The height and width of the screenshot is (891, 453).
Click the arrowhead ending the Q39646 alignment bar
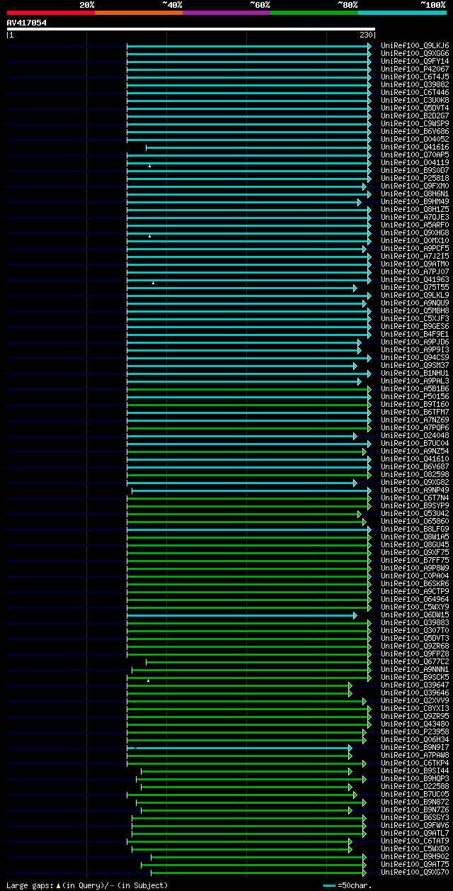[x=350, y=693]
